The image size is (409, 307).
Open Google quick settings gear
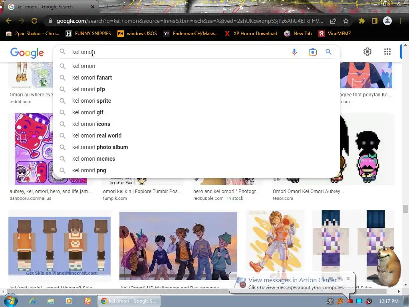tap(367, 52)
